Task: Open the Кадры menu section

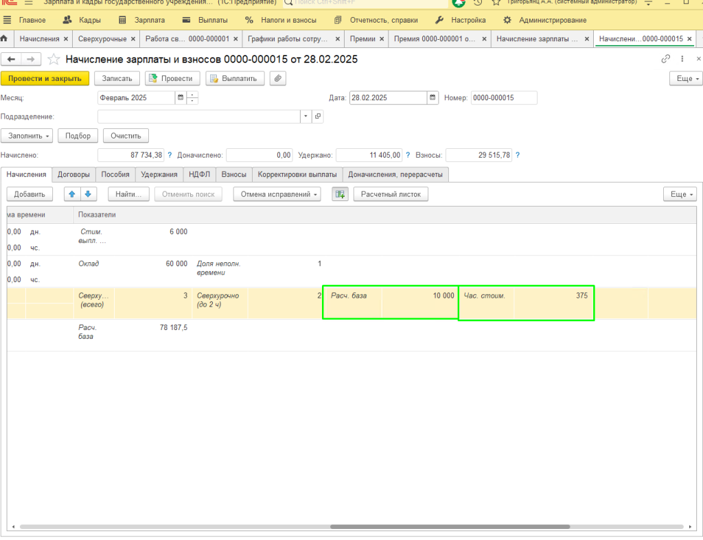Action: [82, 20]
